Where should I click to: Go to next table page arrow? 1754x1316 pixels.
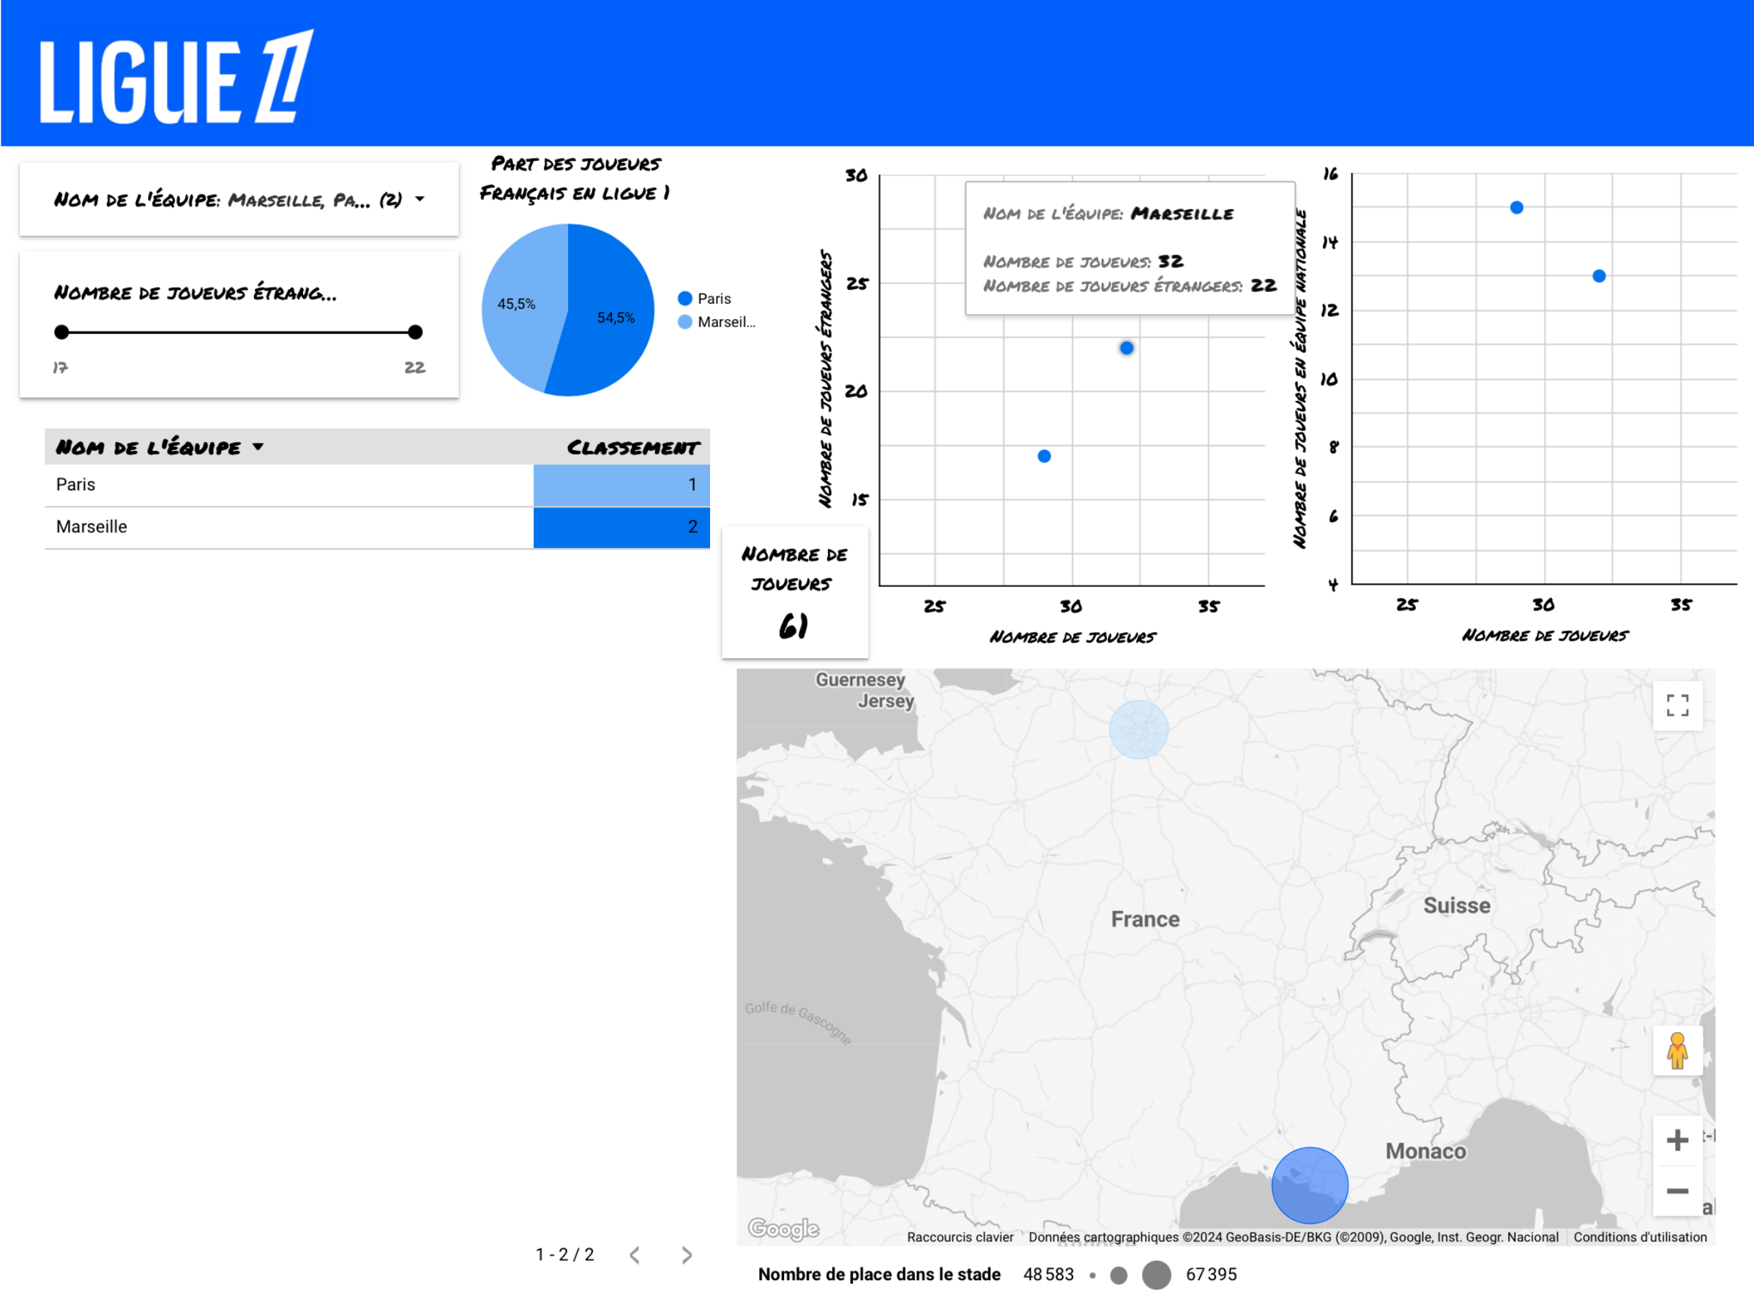point(687,1255)
